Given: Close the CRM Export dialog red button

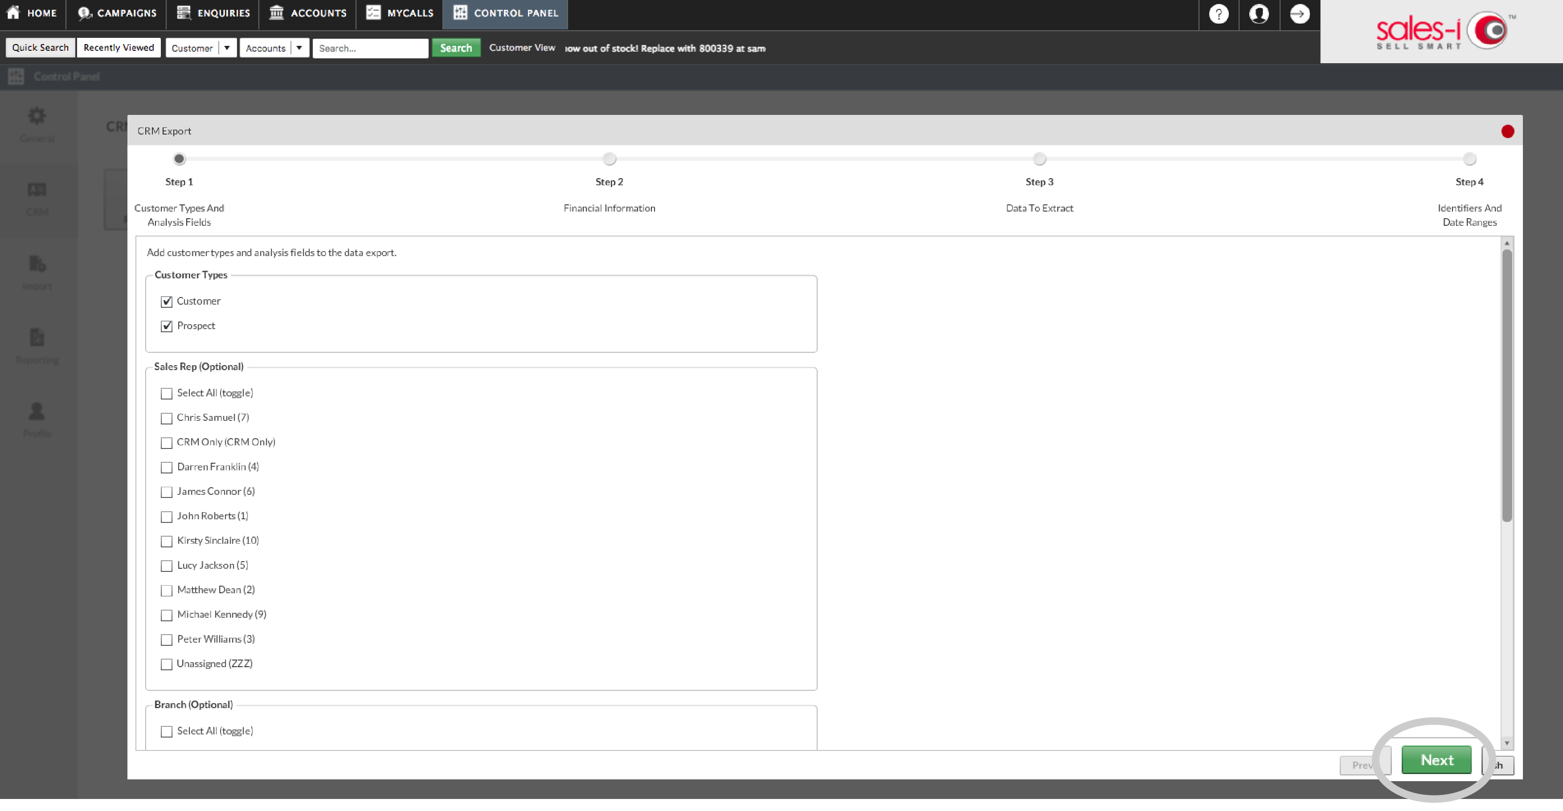Looking at the screenshot, I should [x=1508, y=132].
